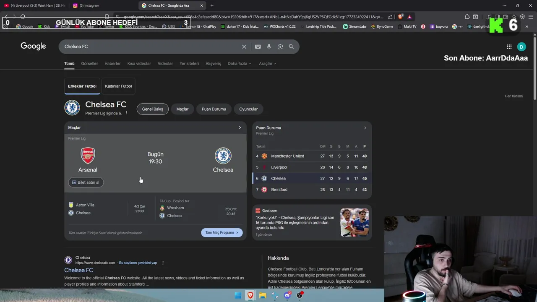537x302 pixels.
Task: Switch to the Haberler tab
Action: 112,64
